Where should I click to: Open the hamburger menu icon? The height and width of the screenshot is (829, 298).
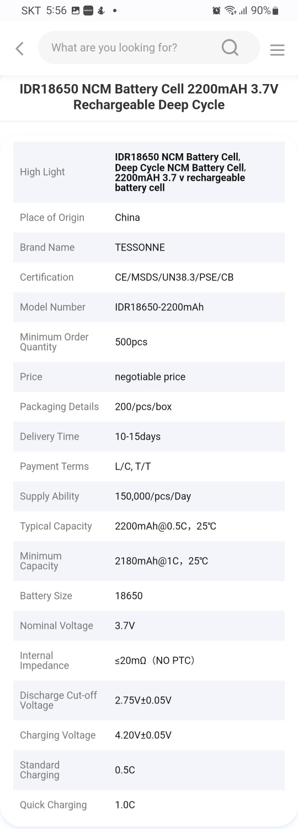coord(277,50)
